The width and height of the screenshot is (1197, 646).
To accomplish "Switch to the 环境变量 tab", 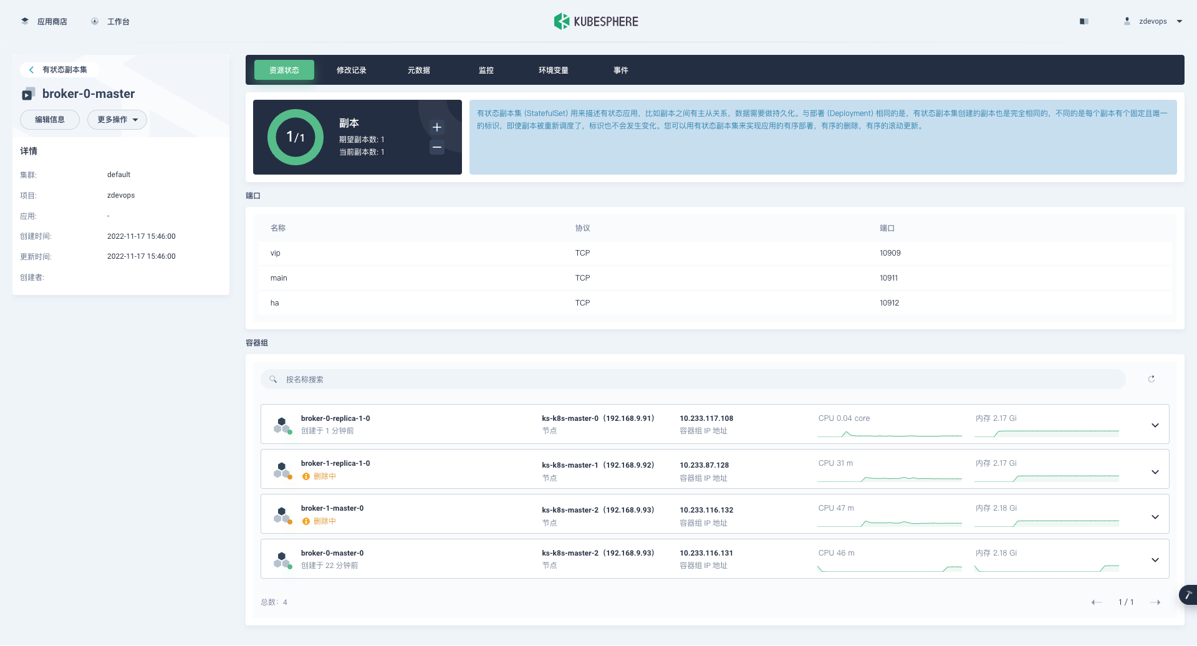I will pyautogui.click(x=554, y=70).
